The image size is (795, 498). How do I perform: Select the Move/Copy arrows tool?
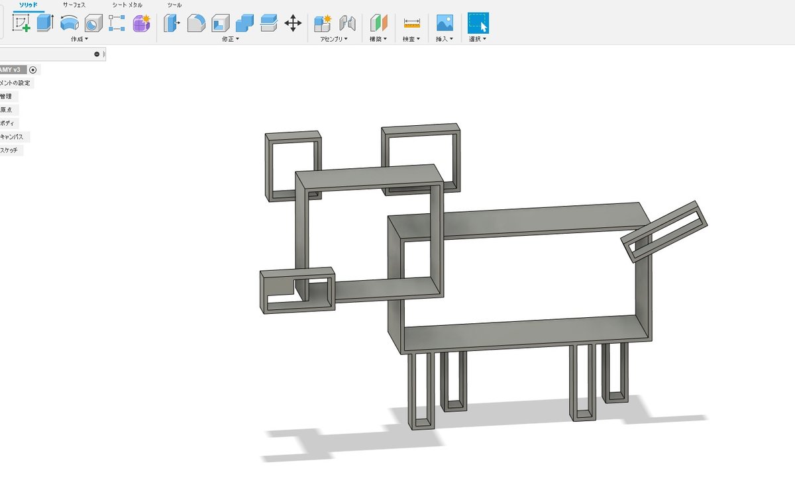(293, 23)
